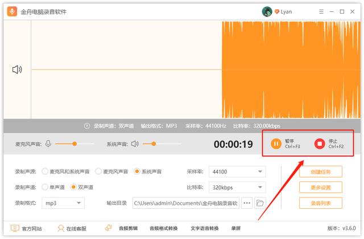Click the 创建任务 button
This screenshot has width=364, height=239.
click(321, 172)
